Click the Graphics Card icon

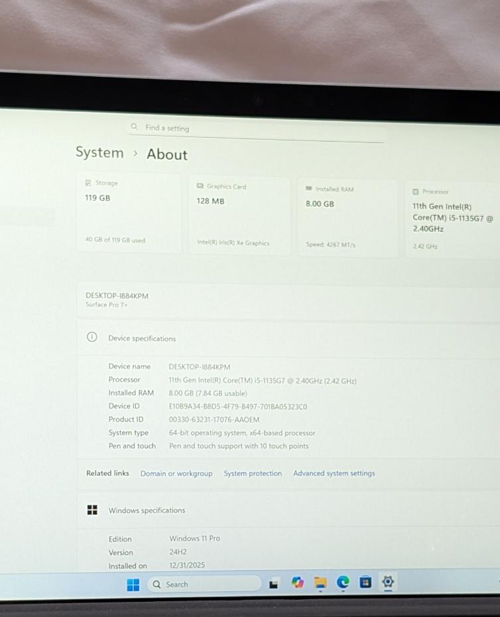click(200, 186)
